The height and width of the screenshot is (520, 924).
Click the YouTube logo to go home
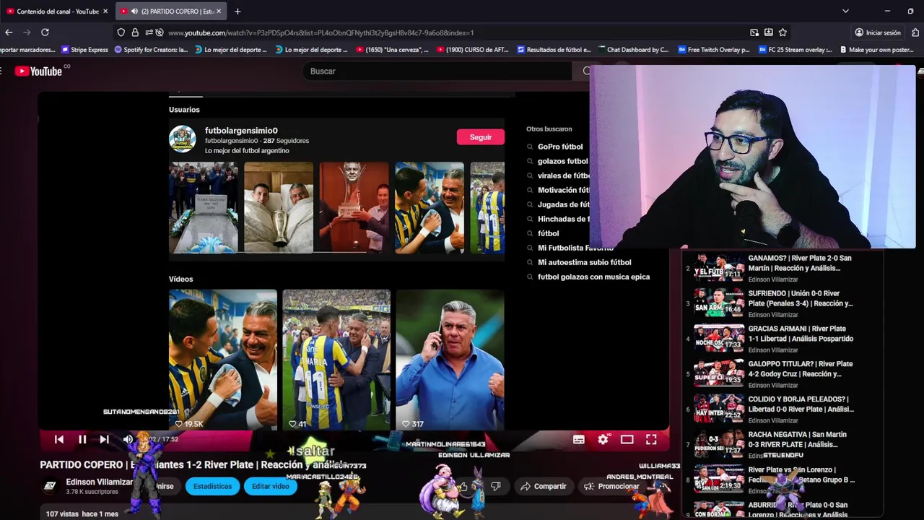tap(38, 71)
